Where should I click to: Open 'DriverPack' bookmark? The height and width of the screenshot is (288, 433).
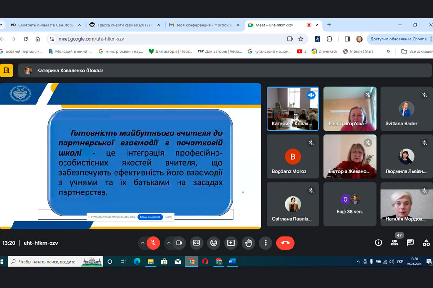click(x=324, y=51)
